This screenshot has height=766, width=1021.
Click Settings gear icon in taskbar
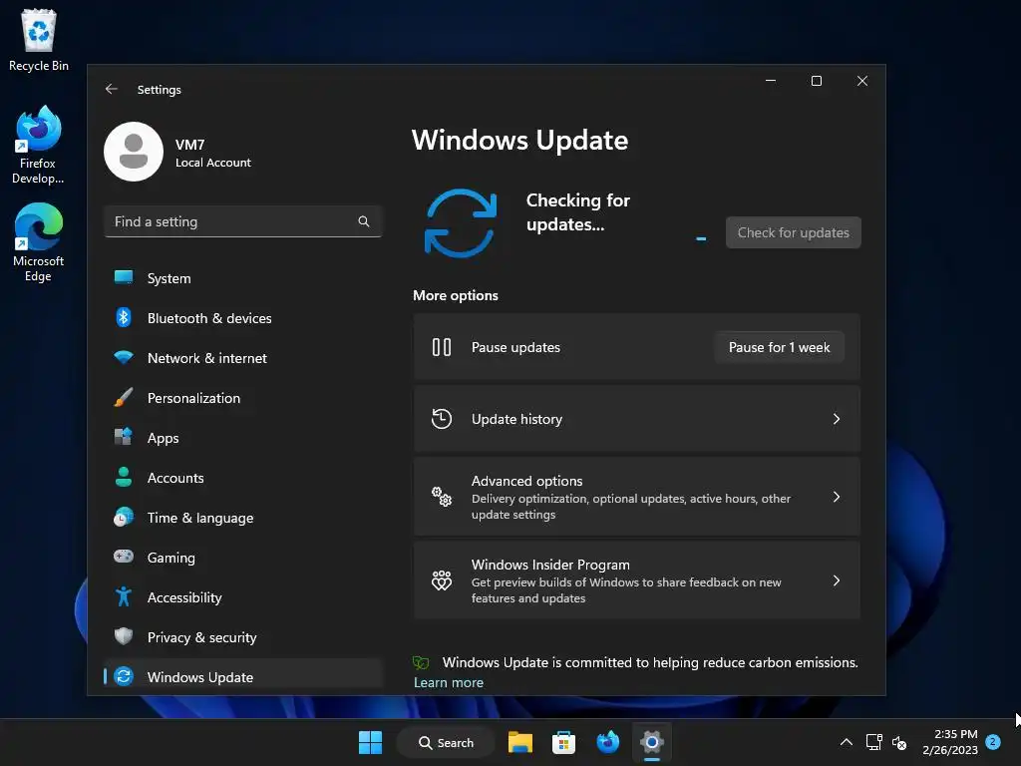click(x=652, y=742)
